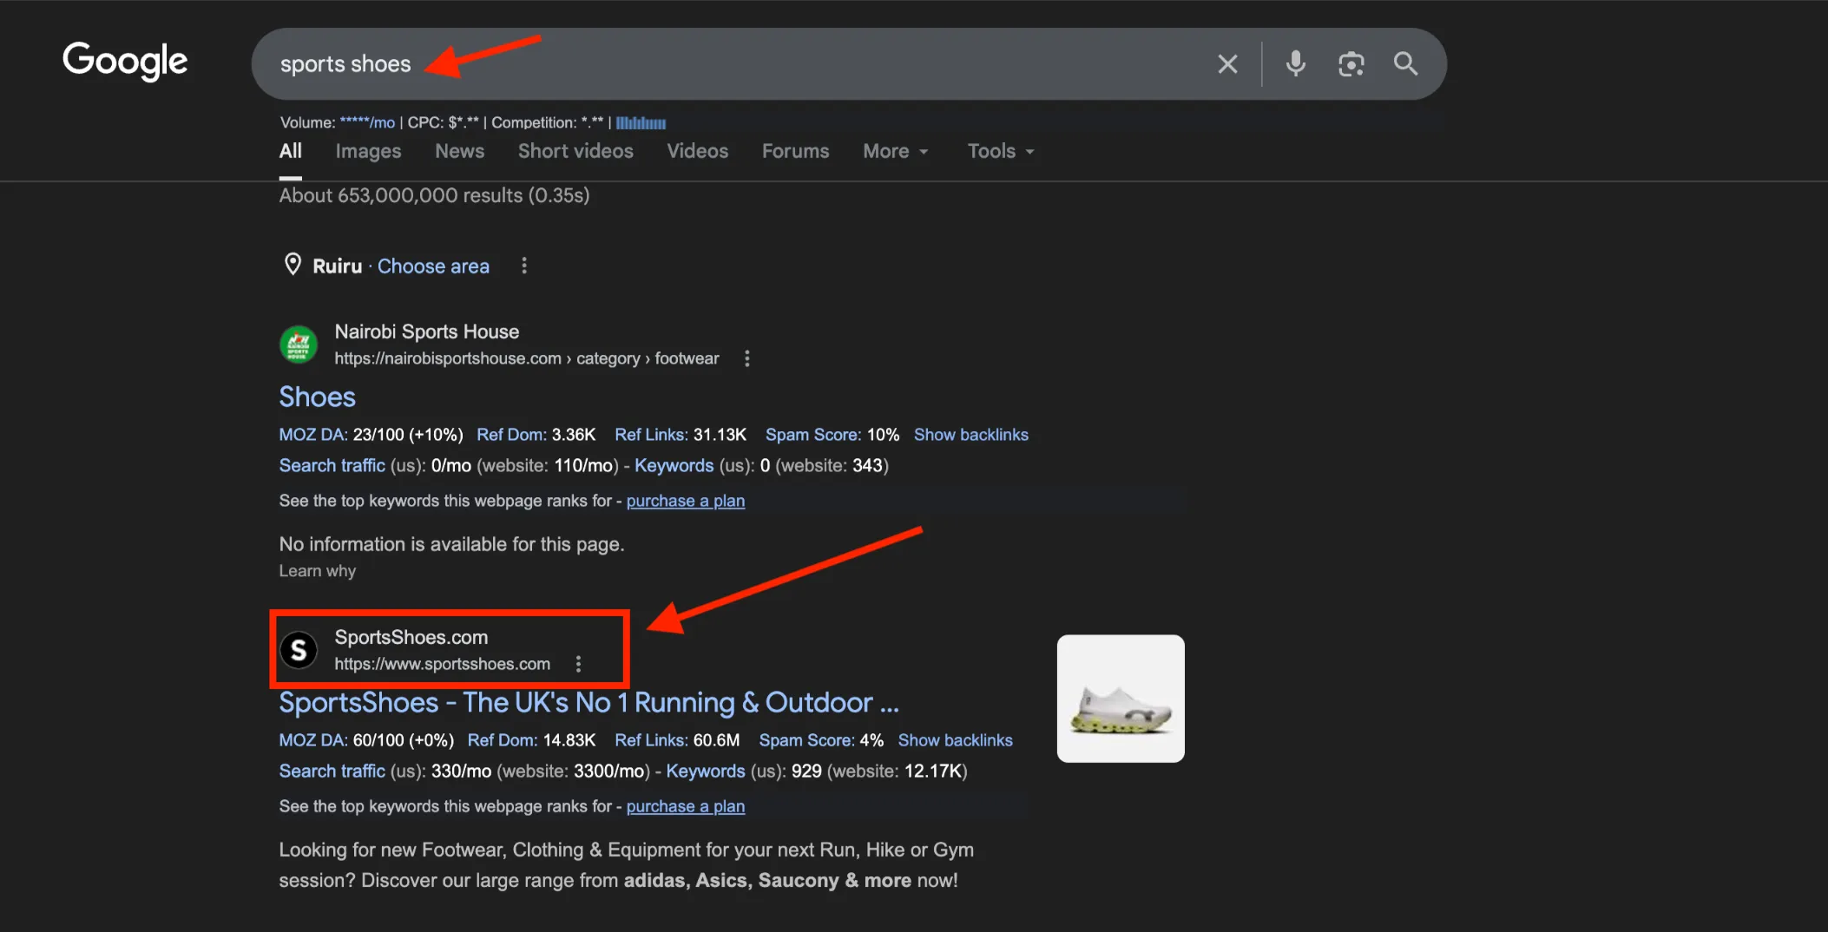This screenshot has width=1828, height=932.
Task: Click MOZ DA label on the SportsShoes result
Action: (x=313, y=740)
